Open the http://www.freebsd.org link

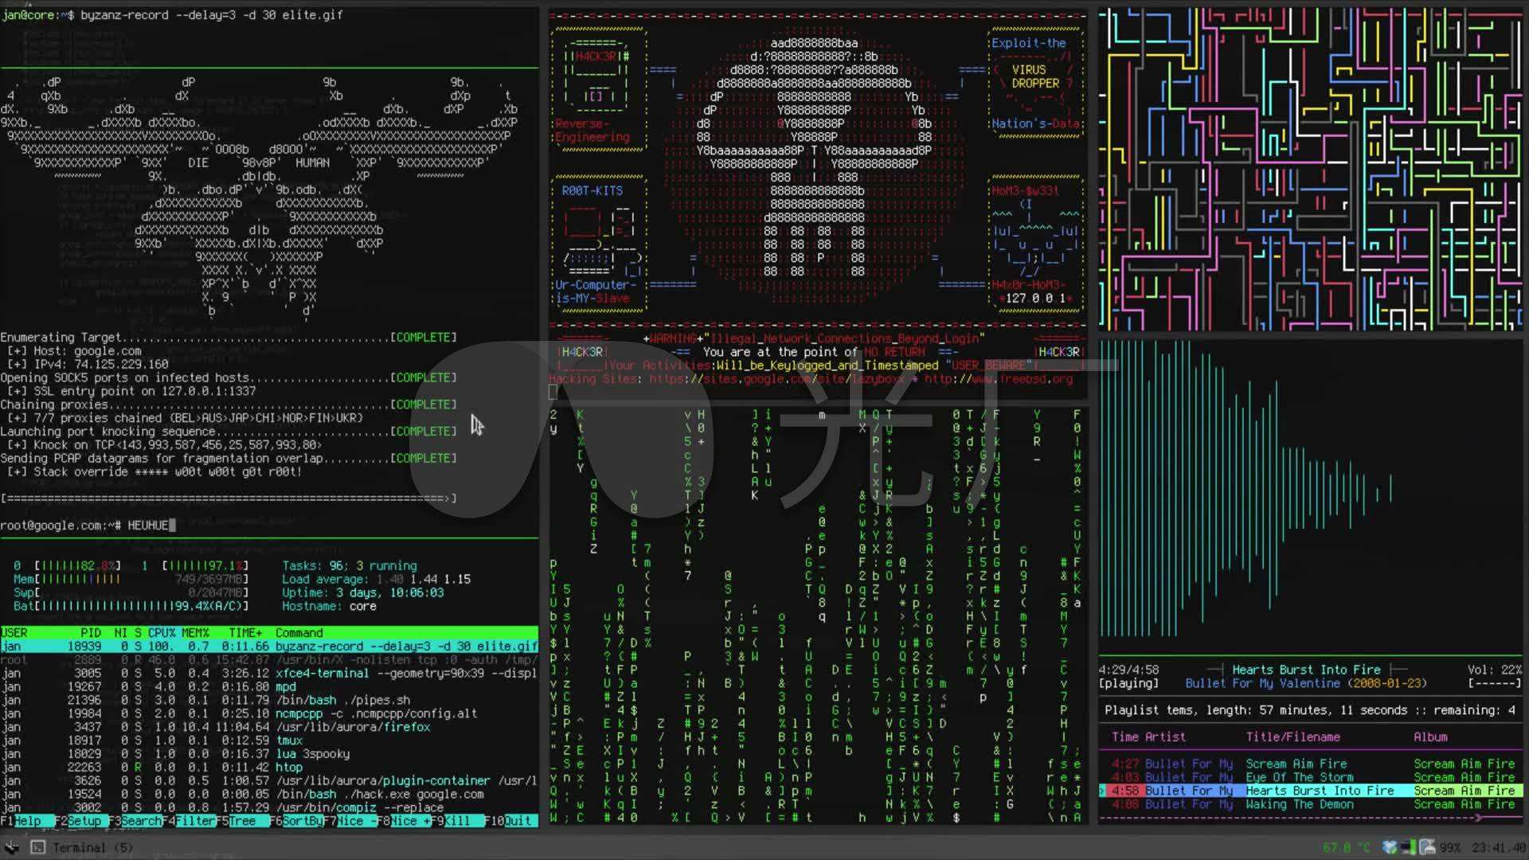click(x=999, y=379)
